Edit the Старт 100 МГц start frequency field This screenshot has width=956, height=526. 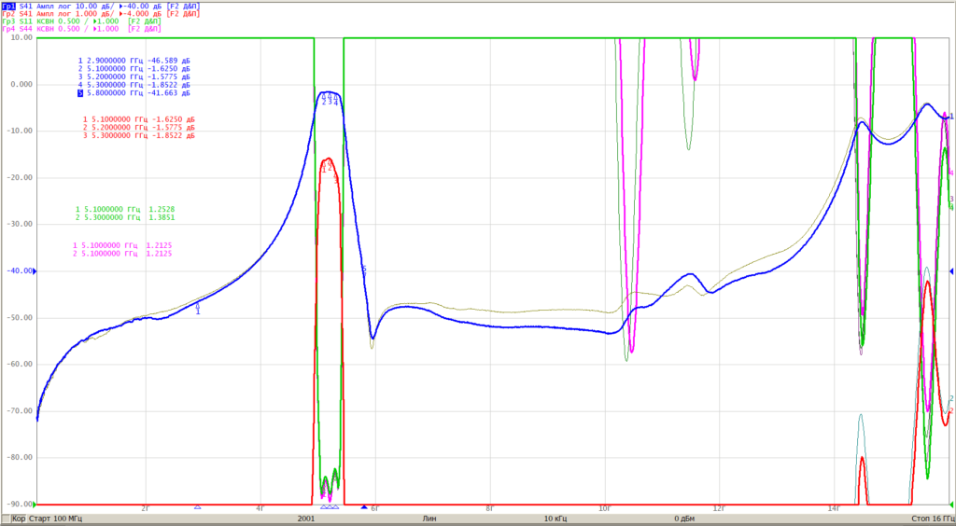point(55,519)
